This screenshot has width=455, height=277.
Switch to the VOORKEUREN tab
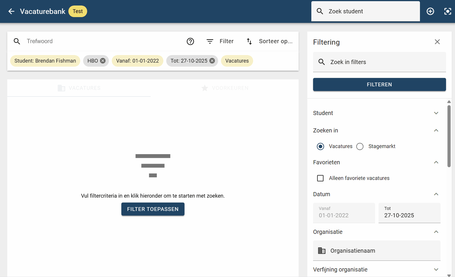click(225, 88)
